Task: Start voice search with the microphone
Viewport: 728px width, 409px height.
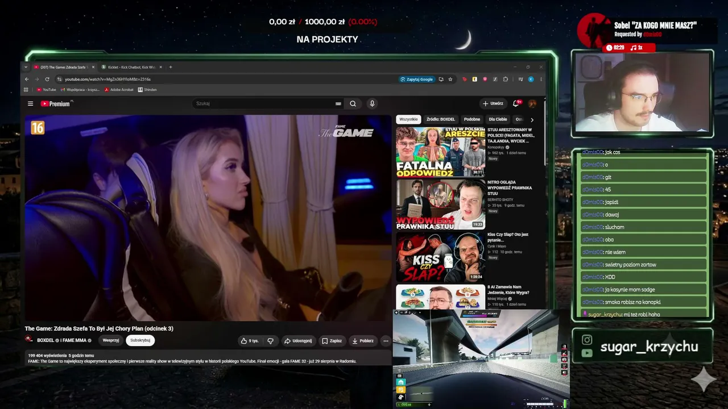Action: (372, 104)
